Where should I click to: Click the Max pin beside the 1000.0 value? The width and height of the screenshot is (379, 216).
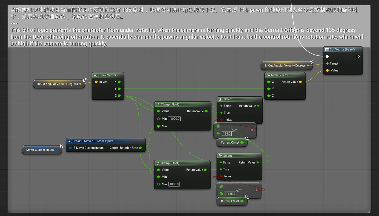click(x=159, y=184)
